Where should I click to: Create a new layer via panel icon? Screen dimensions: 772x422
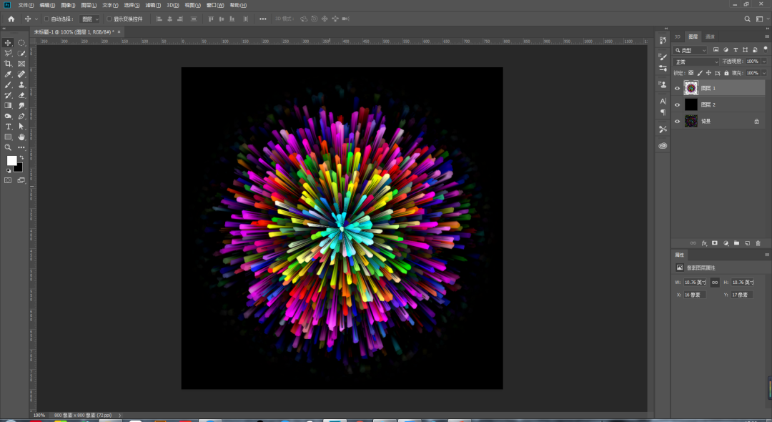[x=748, y=243]
